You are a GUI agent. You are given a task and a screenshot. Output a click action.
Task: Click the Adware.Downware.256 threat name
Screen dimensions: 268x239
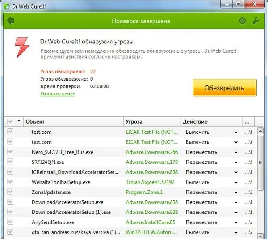pos(152,152)
